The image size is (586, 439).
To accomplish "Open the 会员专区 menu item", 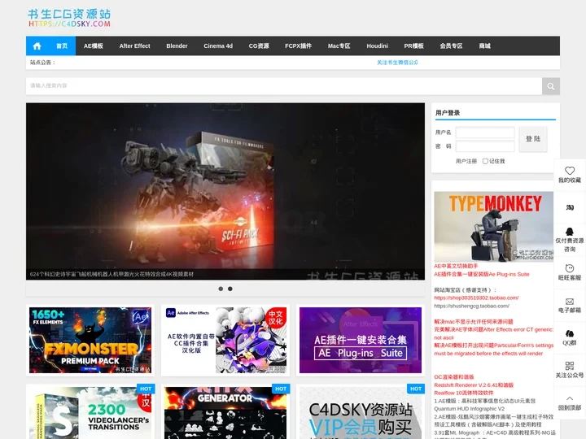I will coord(451,46).
